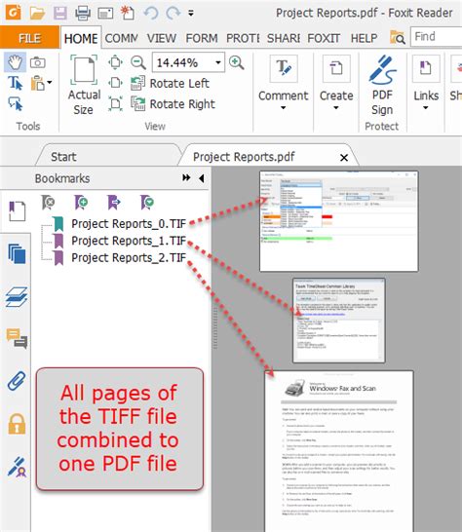The height and width of the screenshot is (532, 462).
Task: Select the Hand tool
Action: 15,62
